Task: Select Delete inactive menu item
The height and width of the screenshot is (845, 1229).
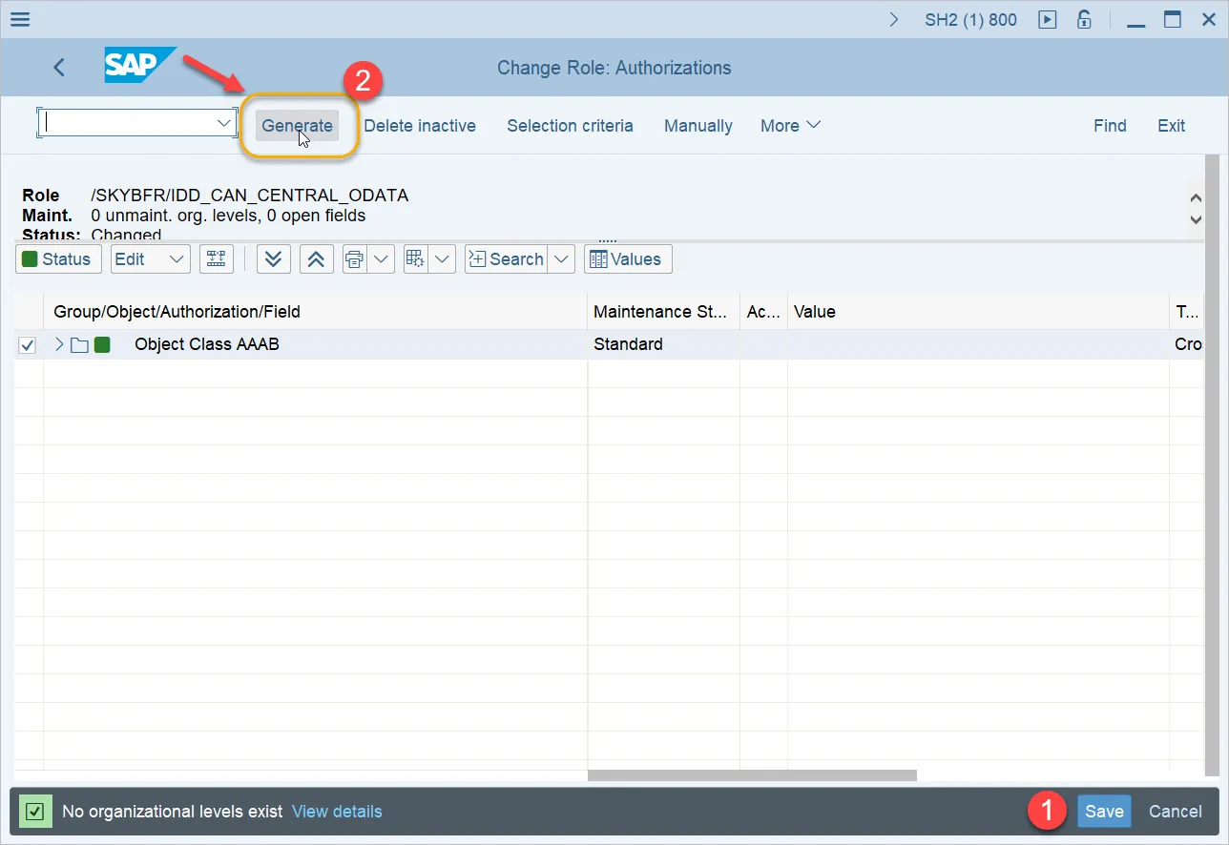Action: click(420, 126)
